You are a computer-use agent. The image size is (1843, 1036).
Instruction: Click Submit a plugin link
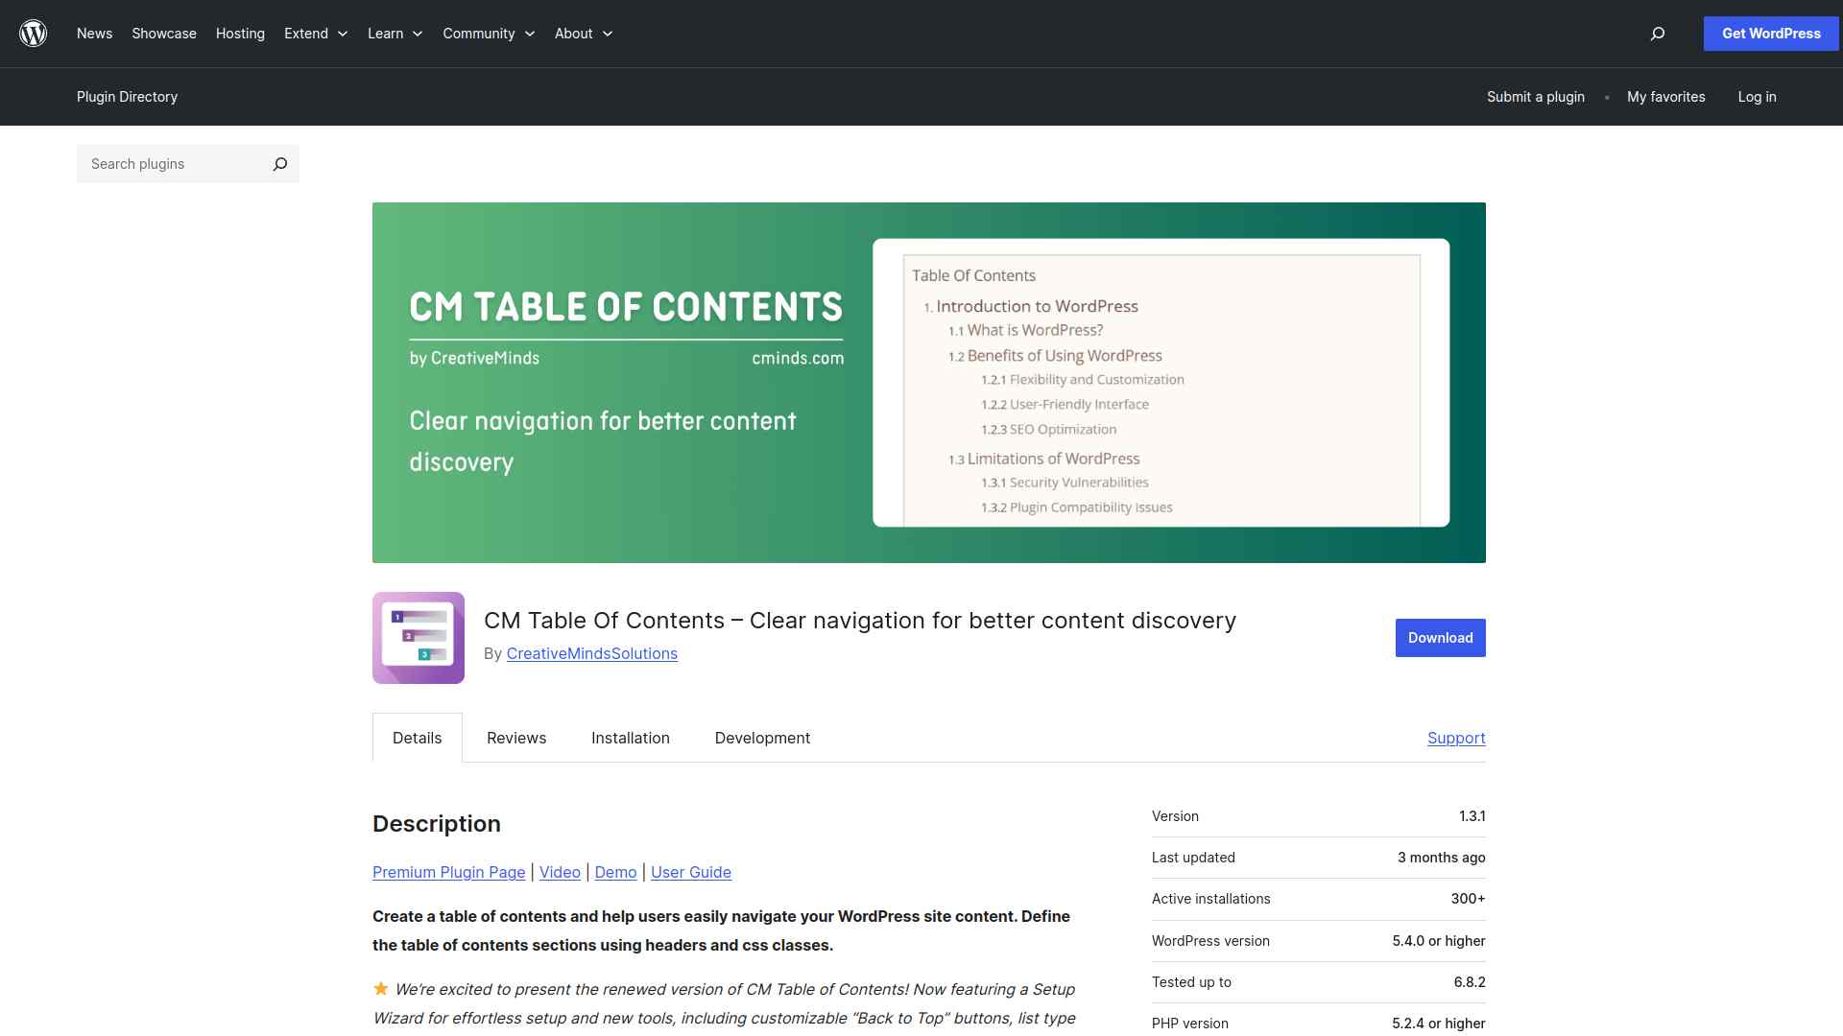pyautogui.click(x=1536, y=97)
